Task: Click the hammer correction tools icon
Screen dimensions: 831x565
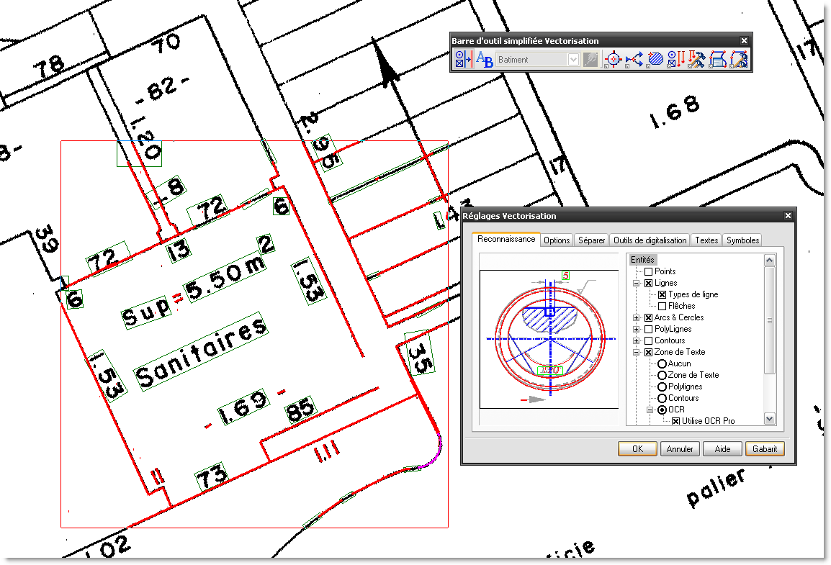Action: tap(696, 58)
